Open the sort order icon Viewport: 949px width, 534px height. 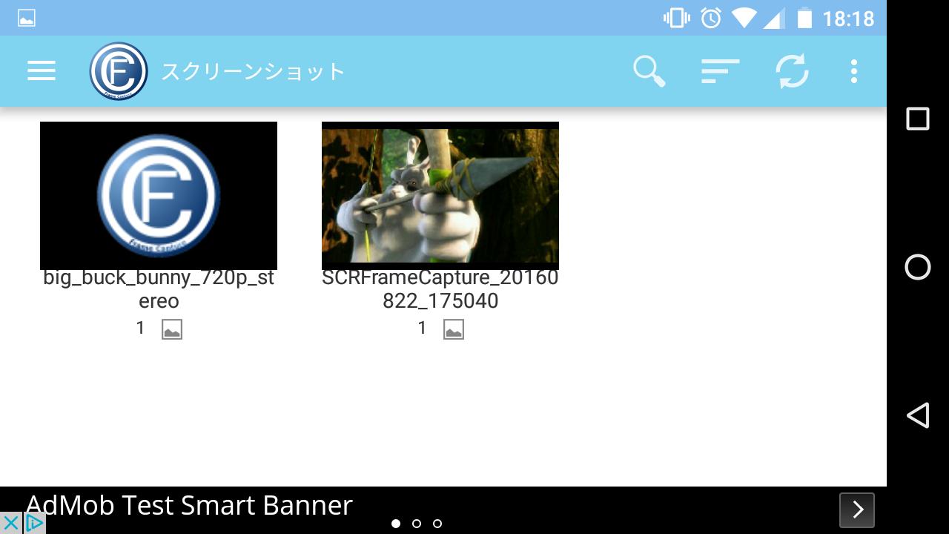coord(720,71)
